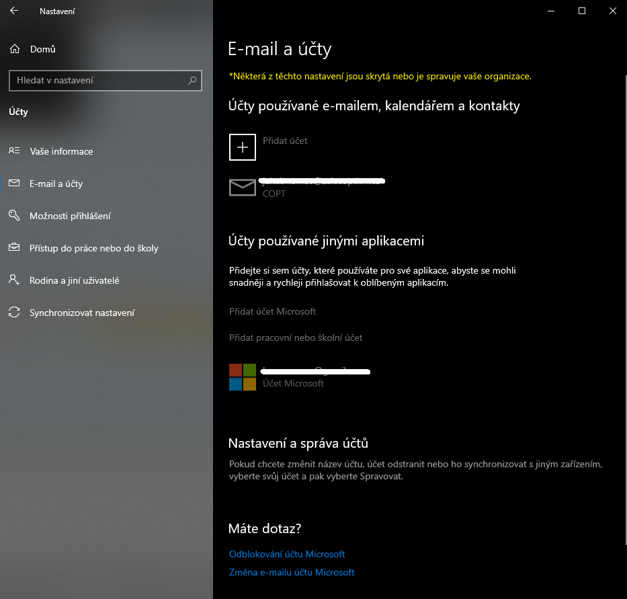Select the COPT email account entry
The width and height of the screenshot is (627, 599).
[243, 188]
